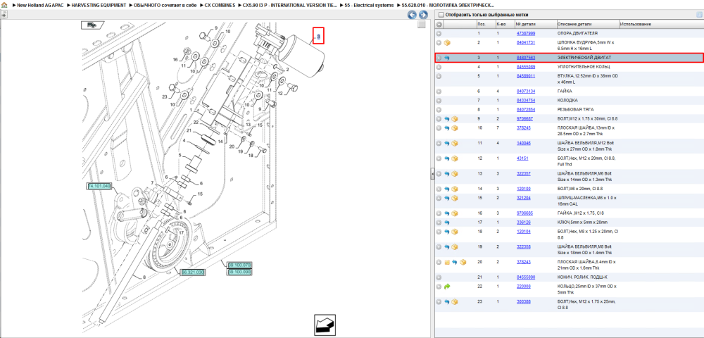Click the package icon for part 120100

455,189
